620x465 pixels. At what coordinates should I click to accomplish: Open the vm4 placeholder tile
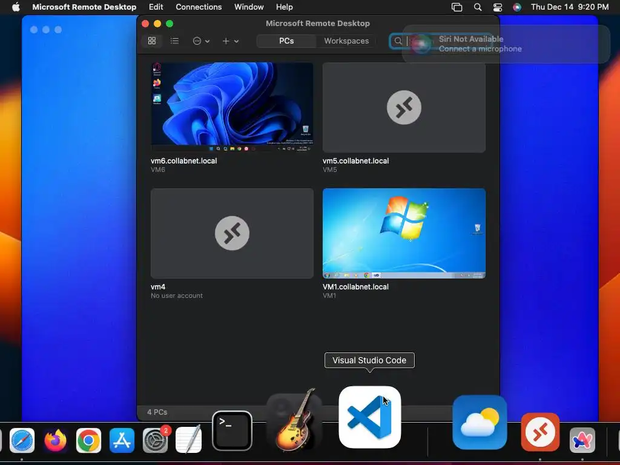coord(232,233)
